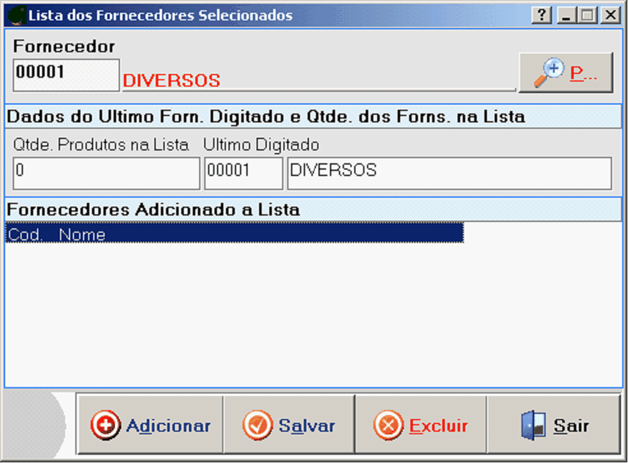Click the Ultimo Digitado DIVERSOS name field
The width and height of the screenshot is (628, 463).
coord(449,173)
